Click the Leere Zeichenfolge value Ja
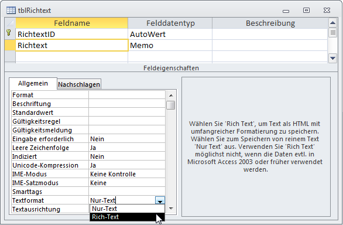Screen dimensions: 343x225 tap(127, 148)
